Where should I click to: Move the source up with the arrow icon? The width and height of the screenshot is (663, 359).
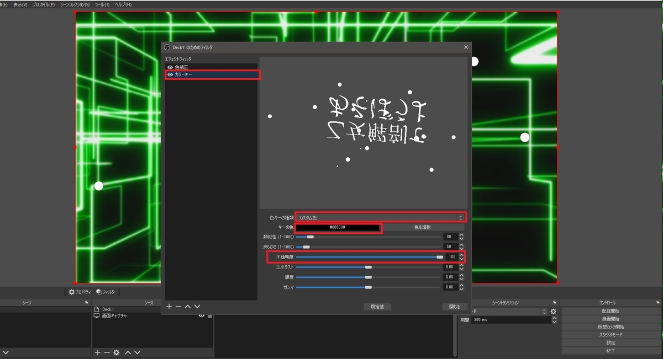128,352
